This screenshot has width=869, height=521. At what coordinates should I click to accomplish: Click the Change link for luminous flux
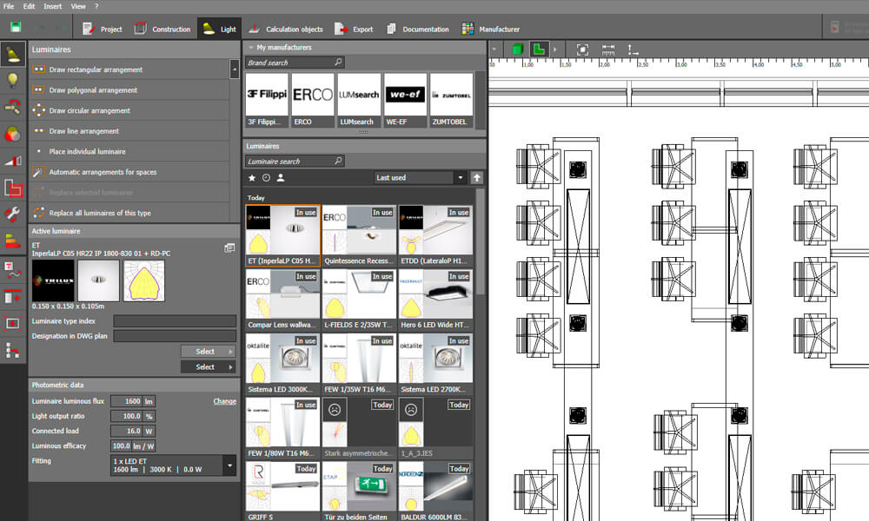(x=224, y=401)
